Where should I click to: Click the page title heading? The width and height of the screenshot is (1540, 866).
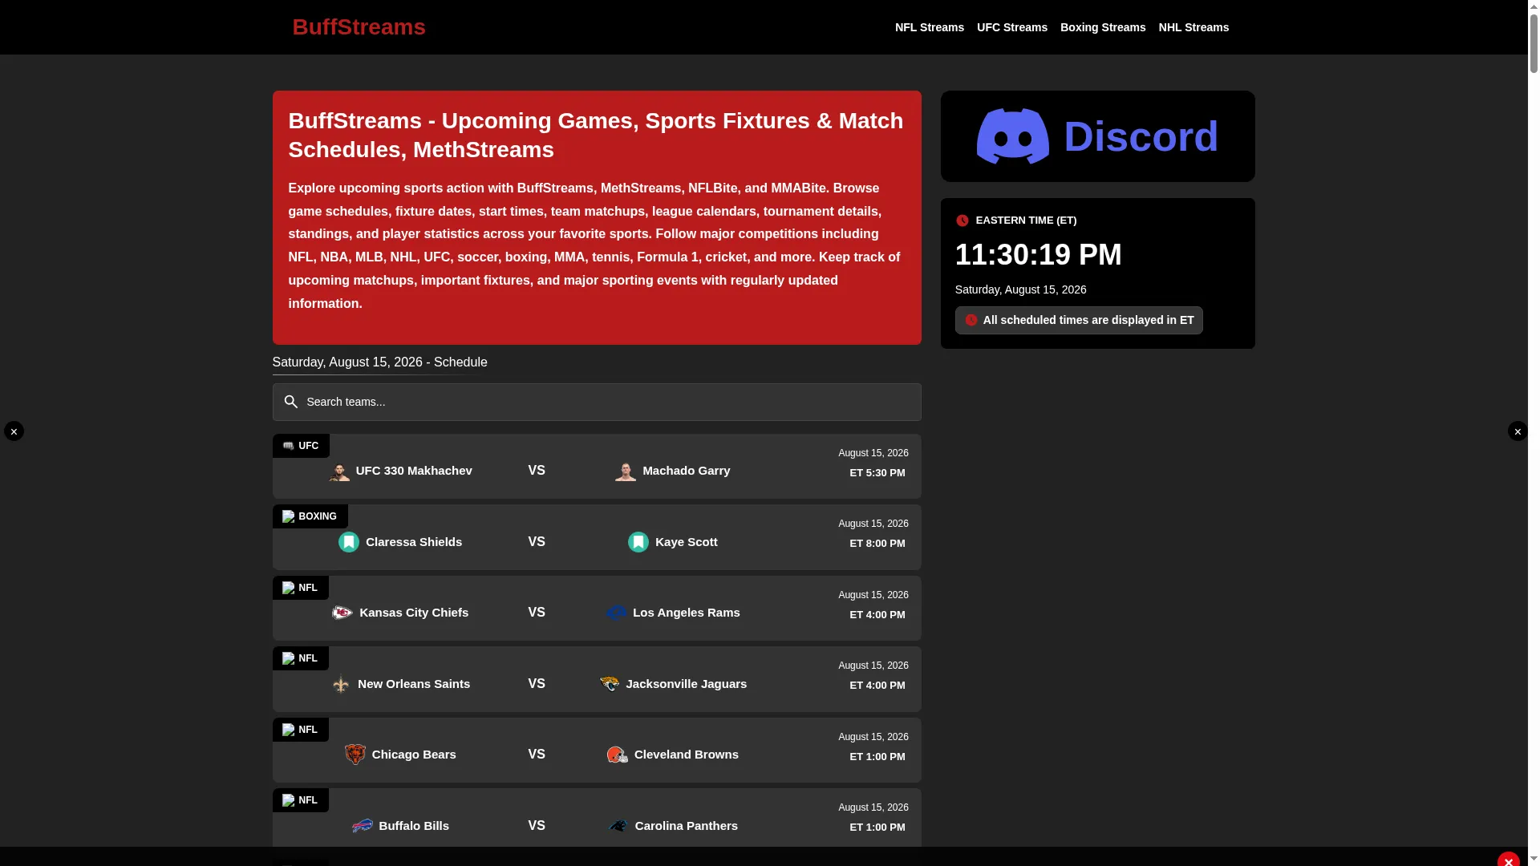(596, 136)
